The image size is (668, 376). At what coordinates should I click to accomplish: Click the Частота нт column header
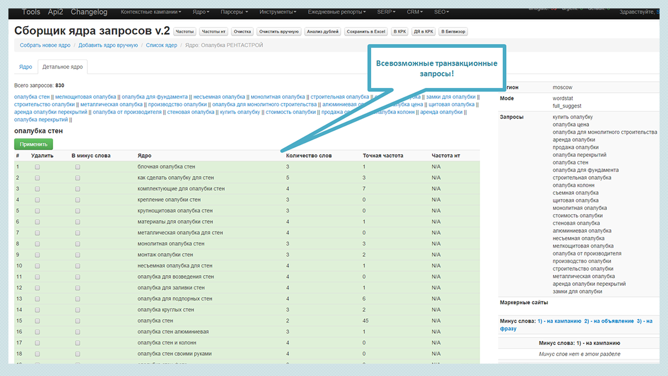coord(446,156)
